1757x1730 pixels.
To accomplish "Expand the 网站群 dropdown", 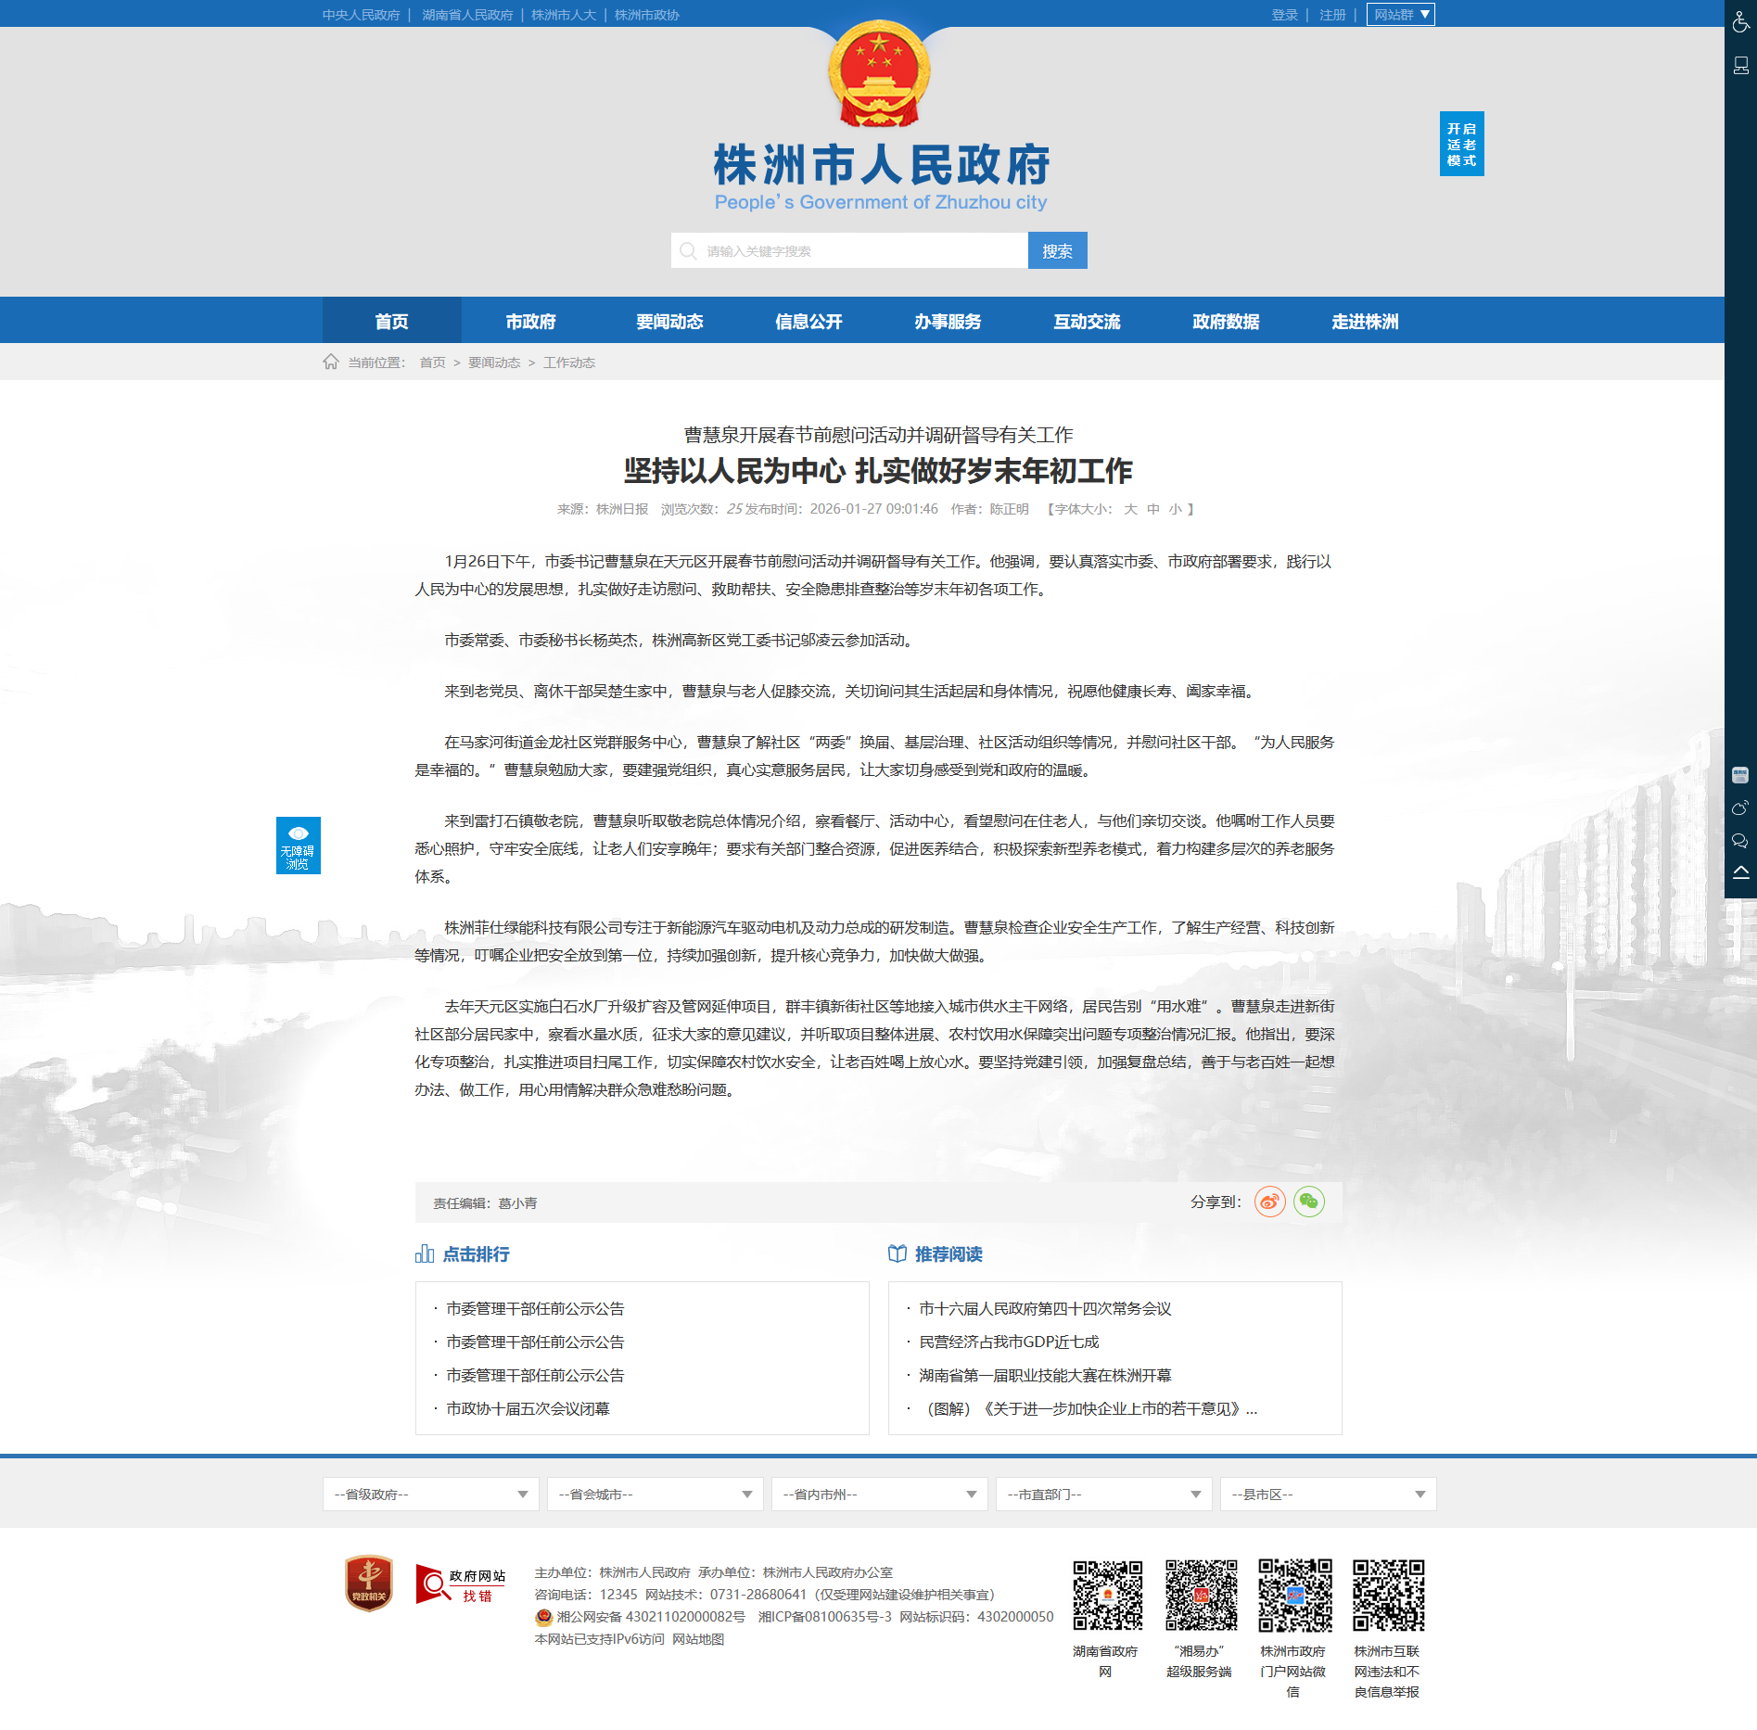I will click(x=1400, y=15).
